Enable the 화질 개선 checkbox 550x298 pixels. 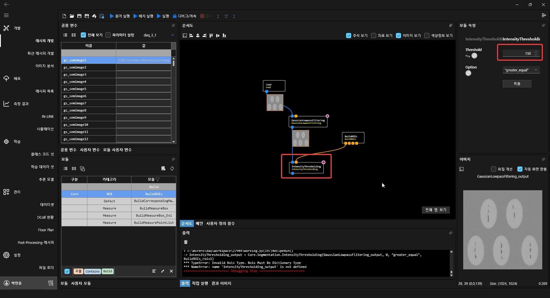[493, 169]
